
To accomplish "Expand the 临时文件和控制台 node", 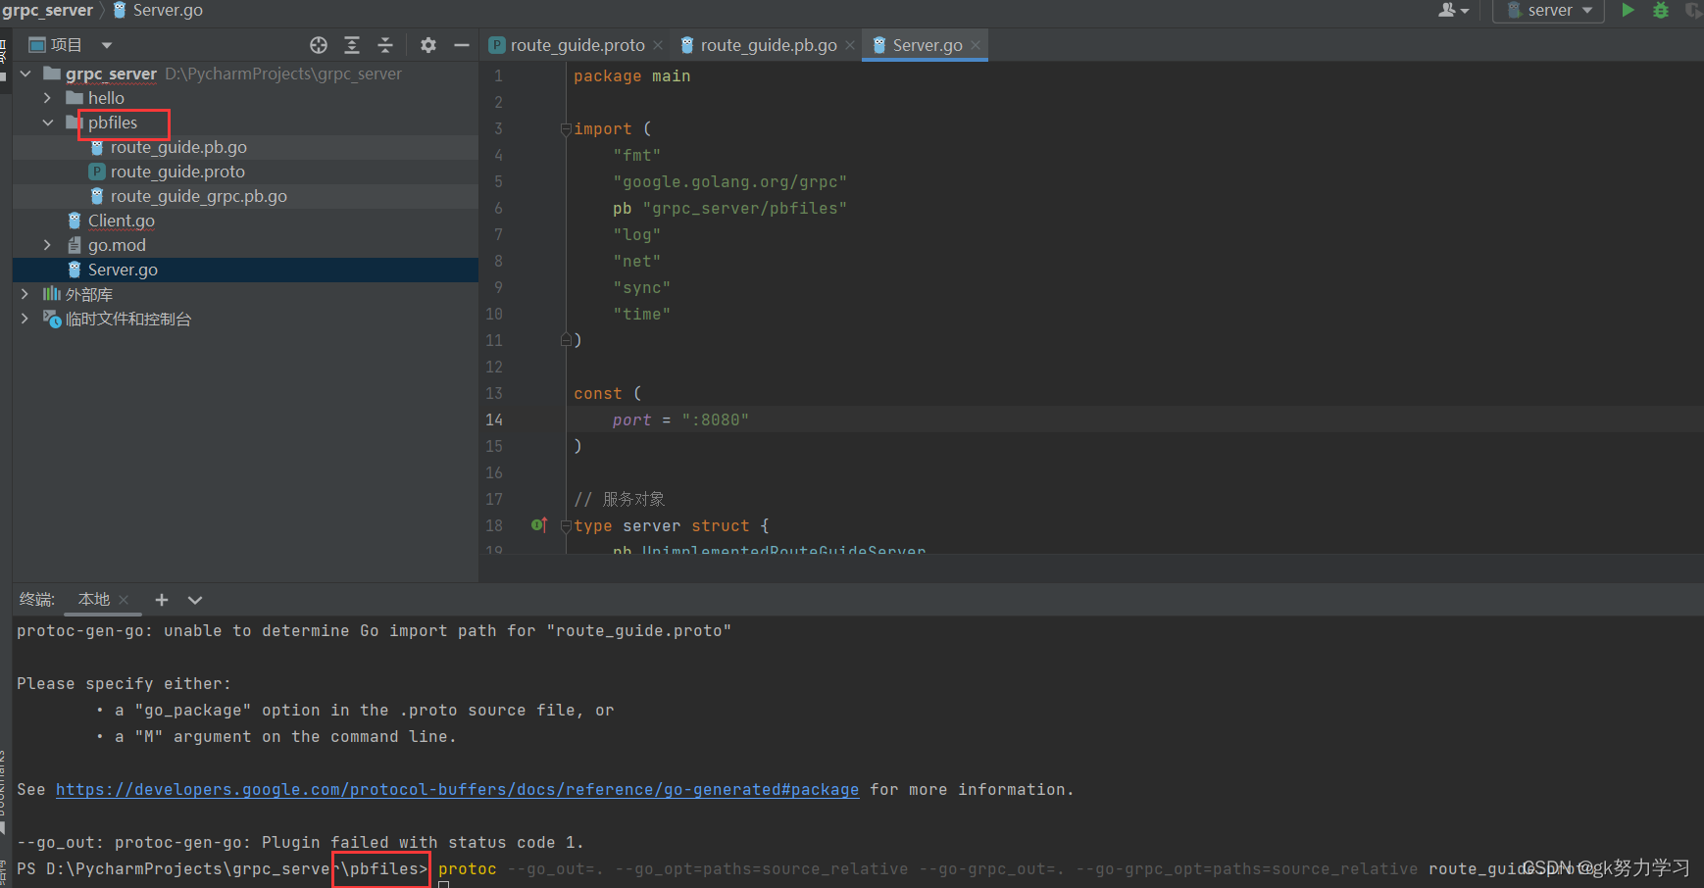I will point(25,319).
